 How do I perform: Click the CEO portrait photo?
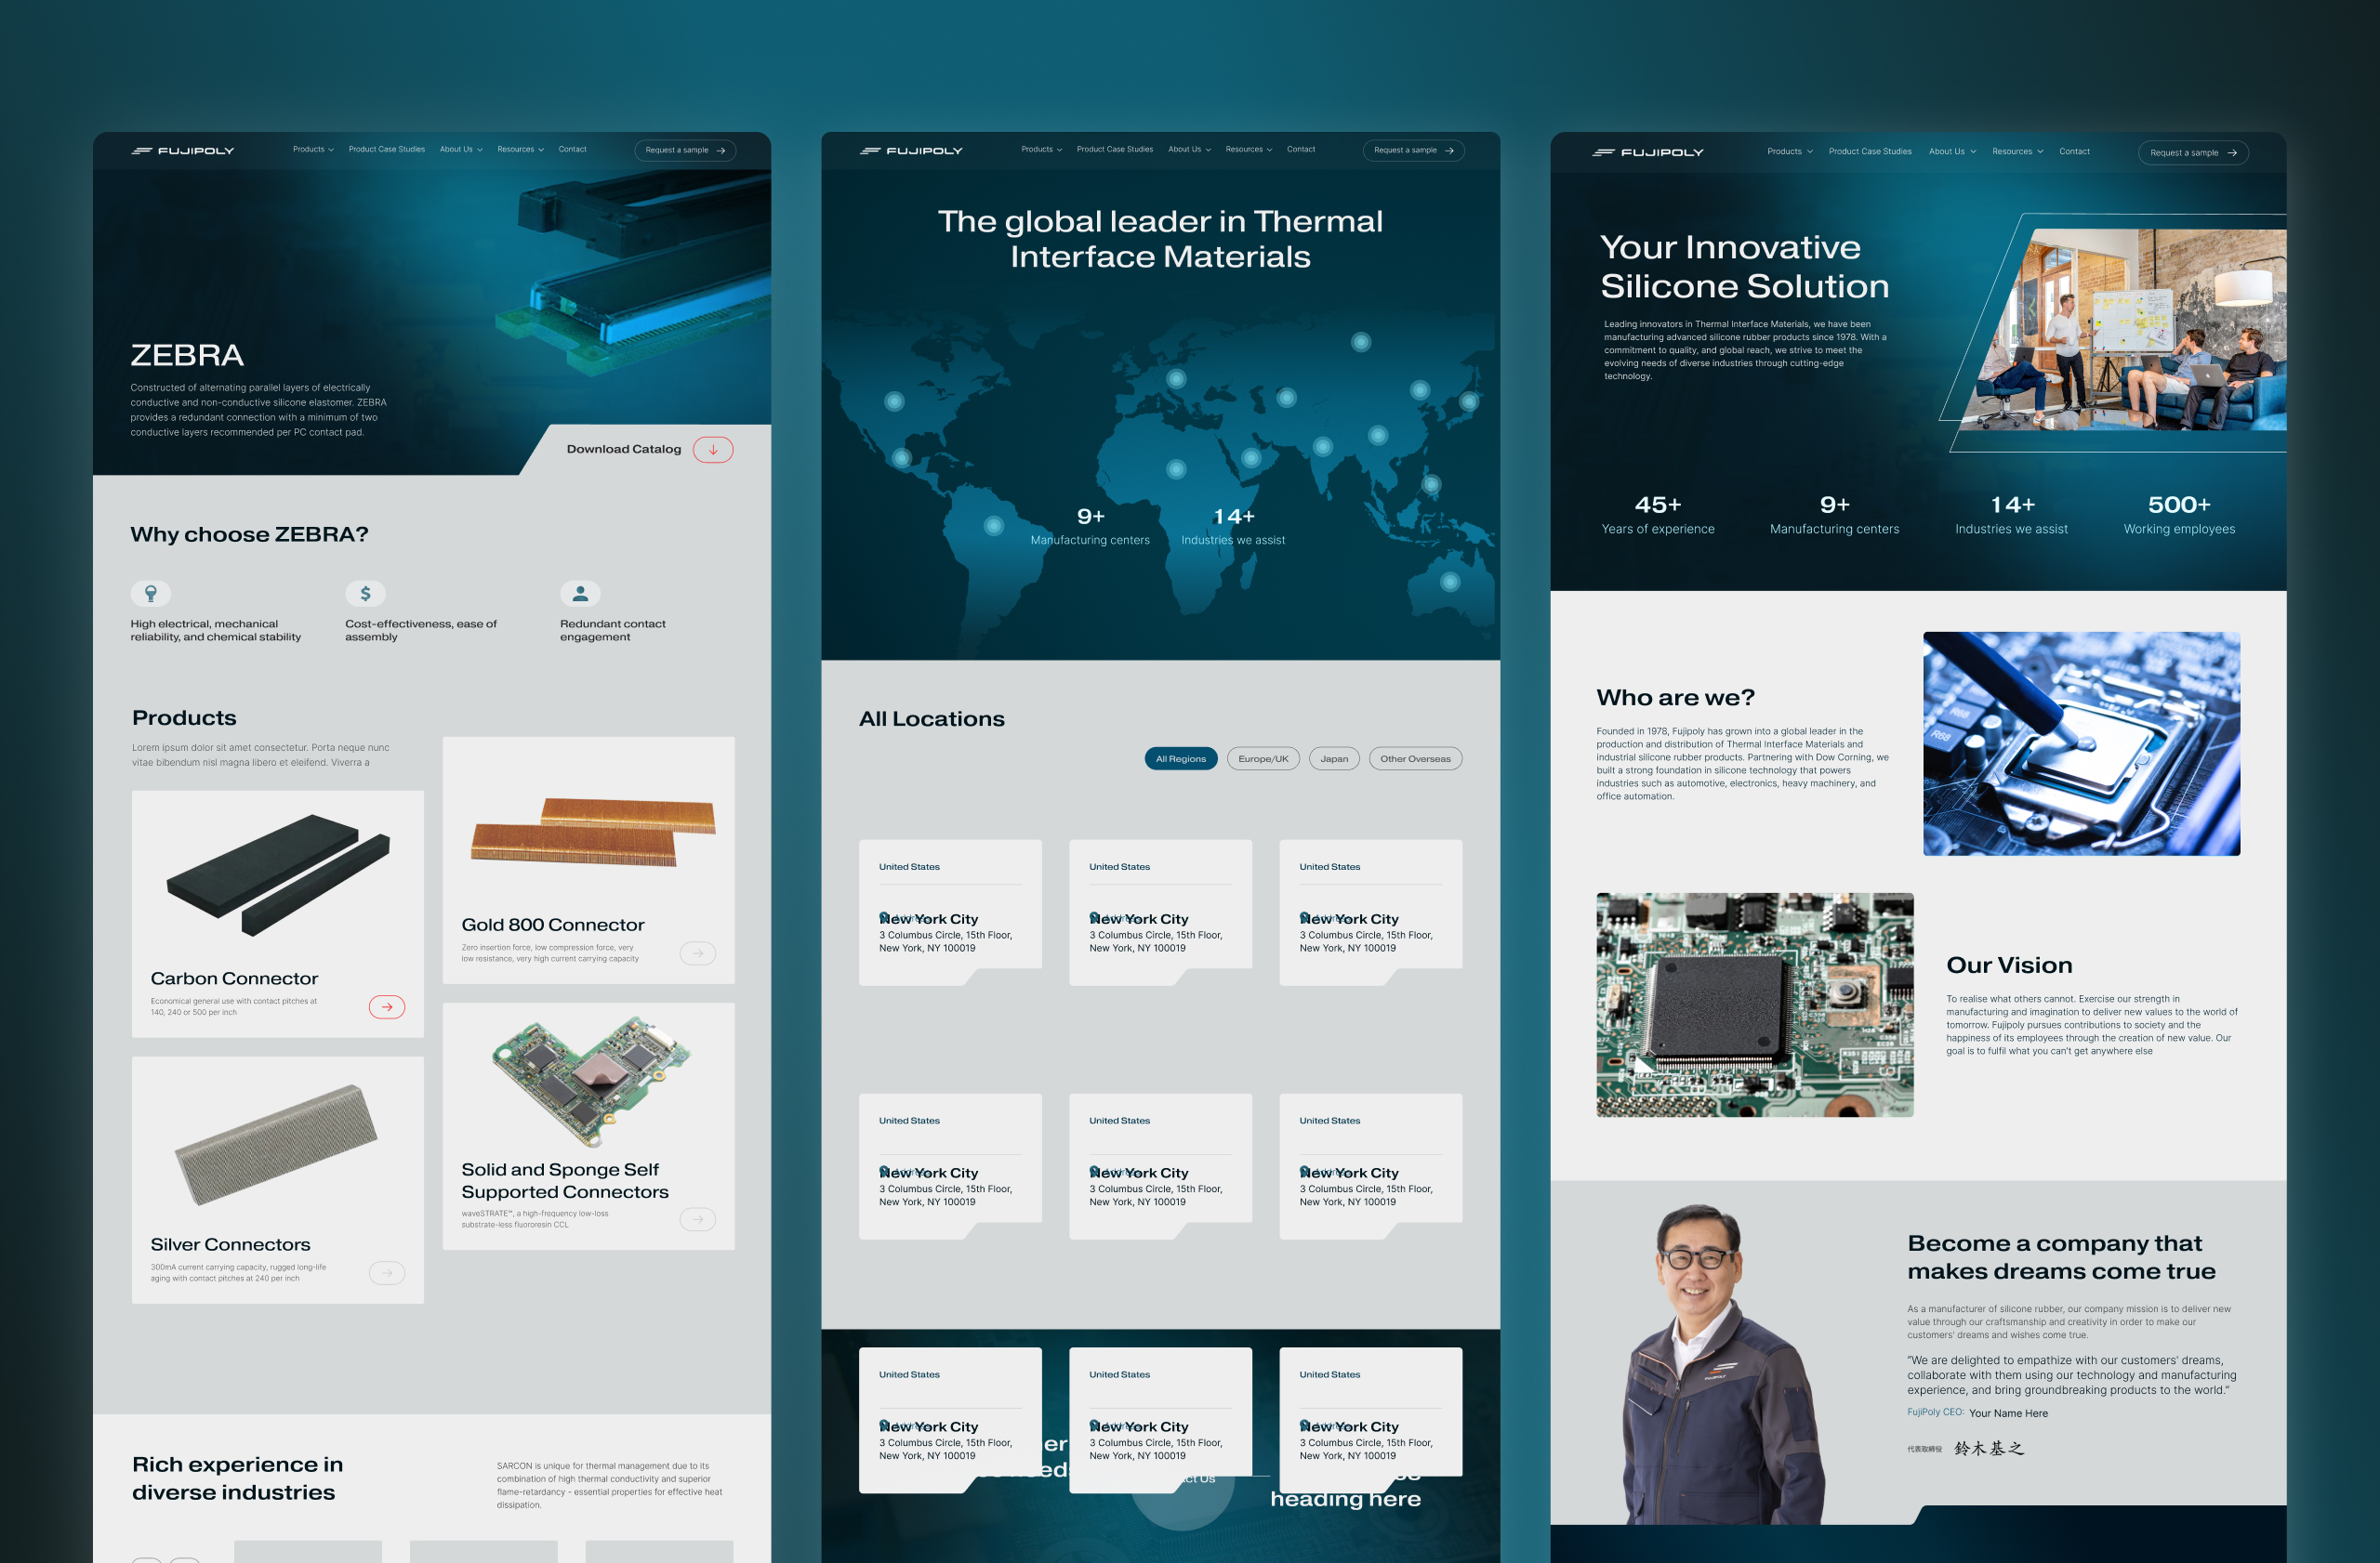pos(1725,1364)
